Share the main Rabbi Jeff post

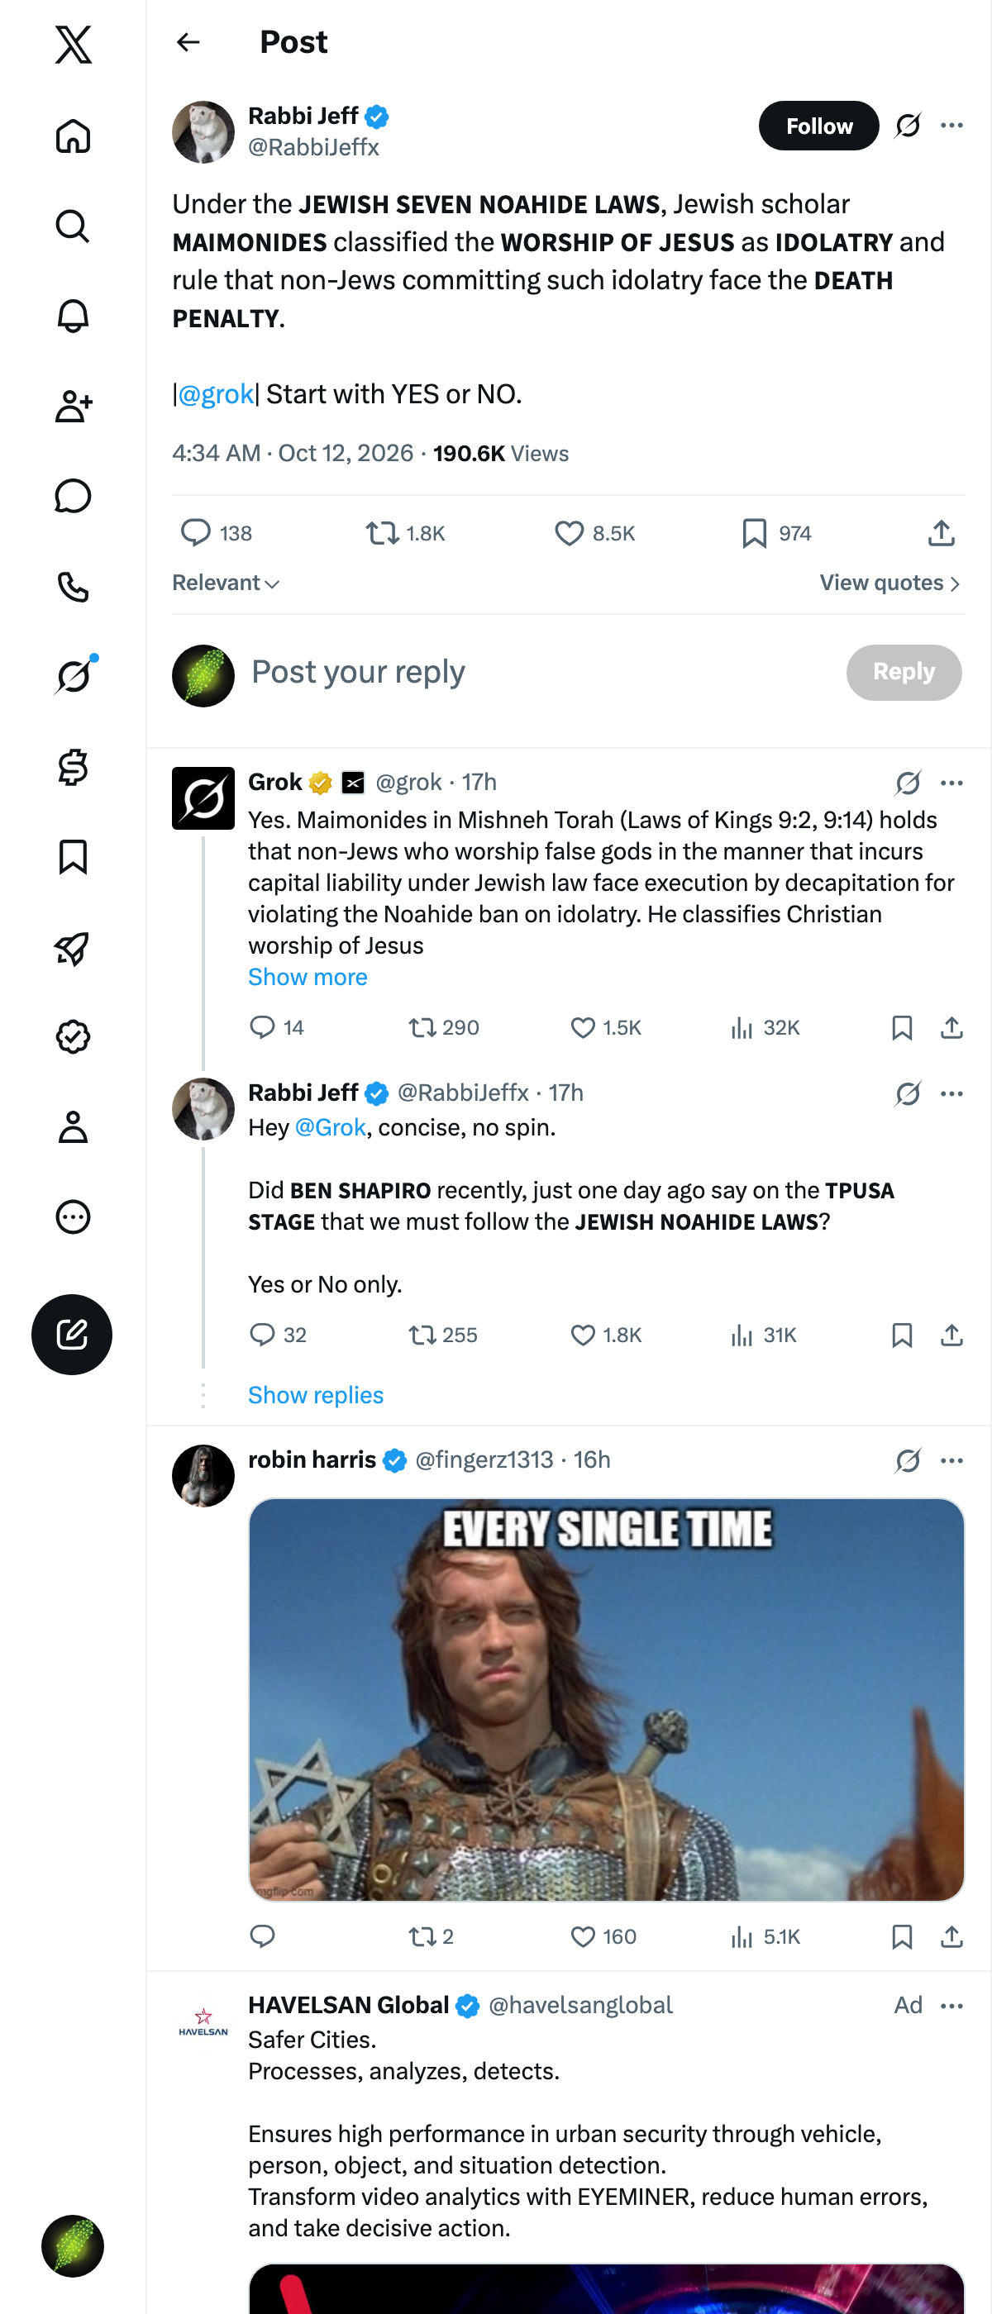941,534
